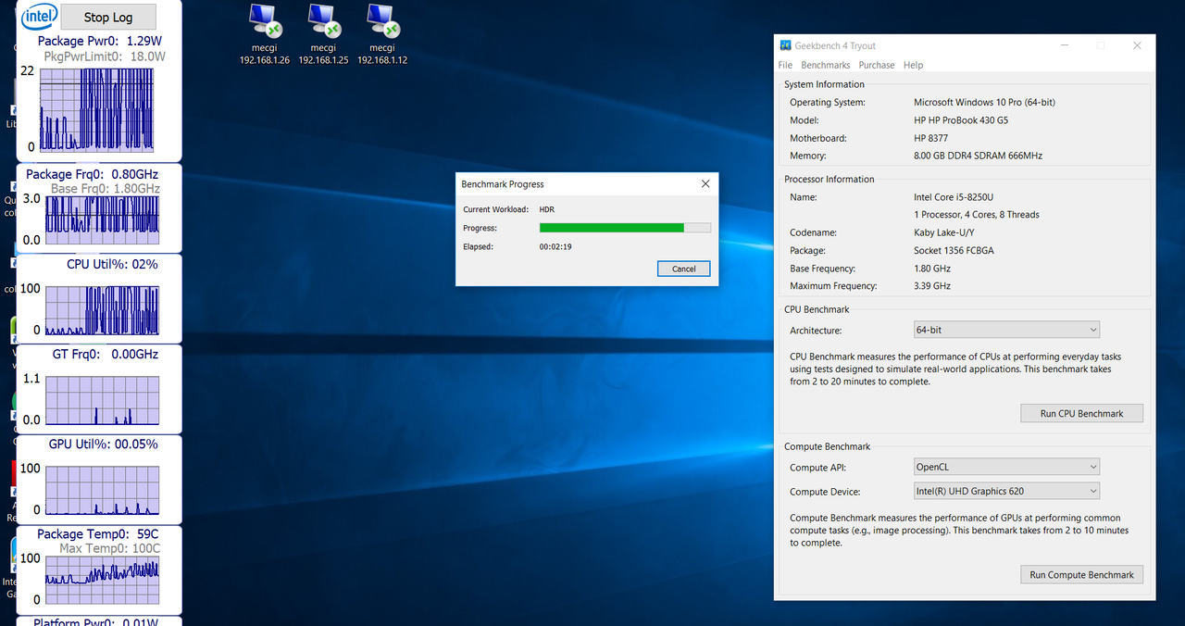
Task: Expand the Compute Device dropdown
Action: pos(1006,491)
